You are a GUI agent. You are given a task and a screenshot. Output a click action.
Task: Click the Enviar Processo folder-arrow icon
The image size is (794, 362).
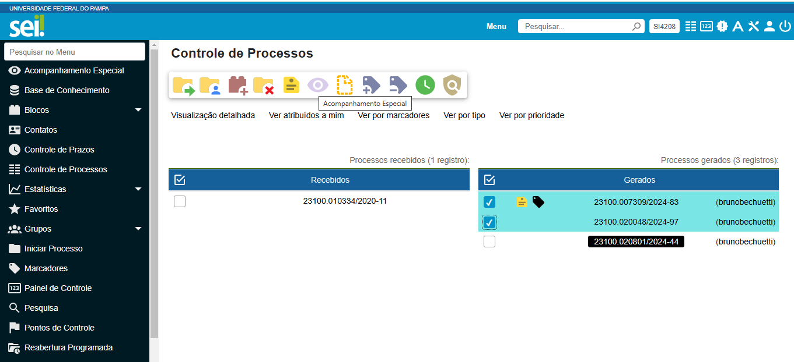[183, 86]
